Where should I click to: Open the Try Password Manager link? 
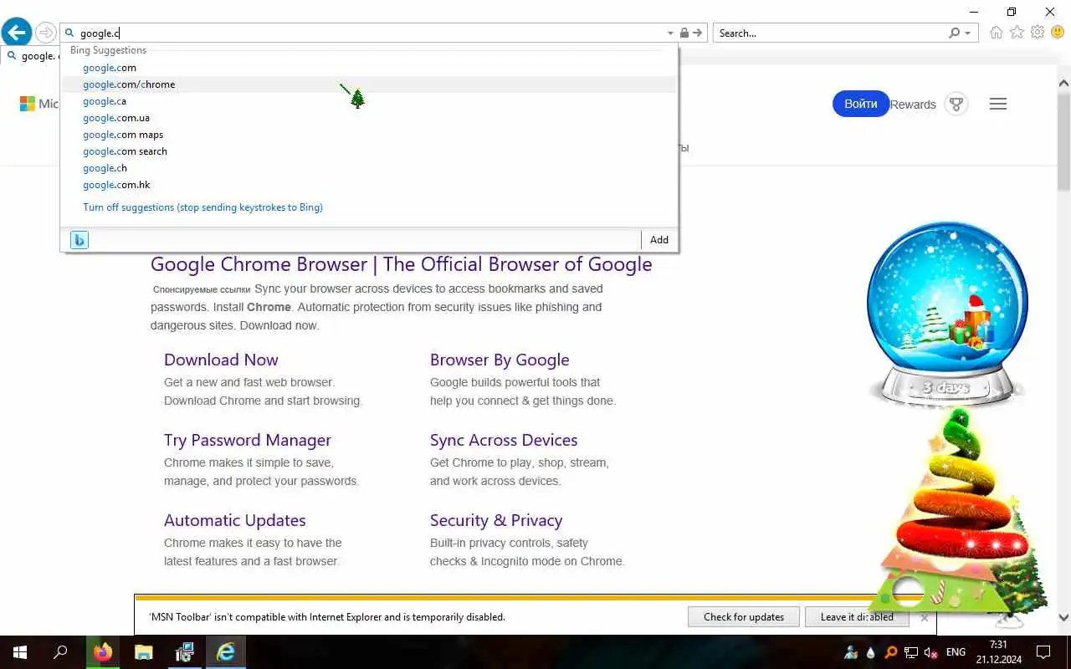[x=248, y=440]
